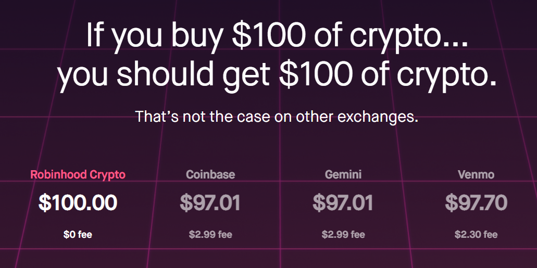Click the $0 fee text
The height and width of the screenshot is (268, 537).
[x=78, y=235]
